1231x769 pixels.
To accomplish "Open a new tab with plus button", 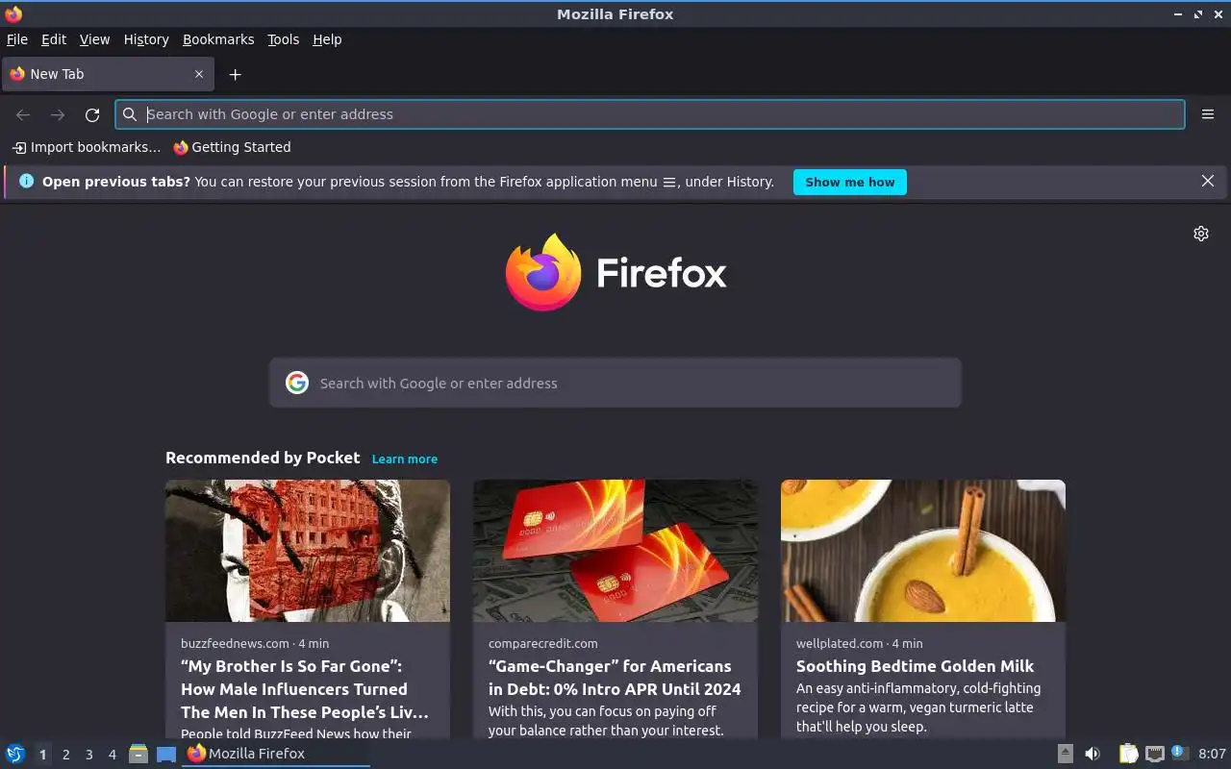I will [x=235, y=74].
